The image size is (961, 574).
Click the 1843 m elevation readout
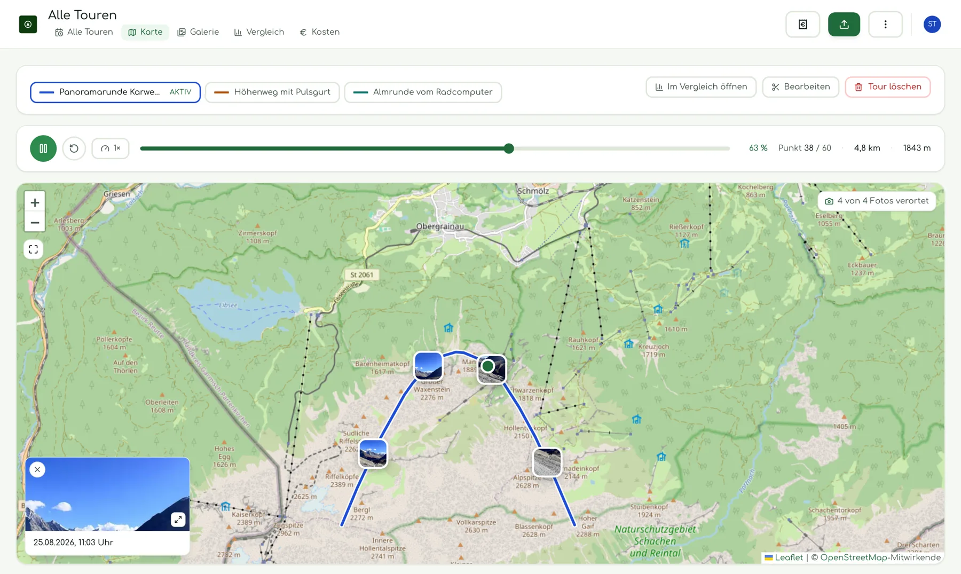pos(917,148)
